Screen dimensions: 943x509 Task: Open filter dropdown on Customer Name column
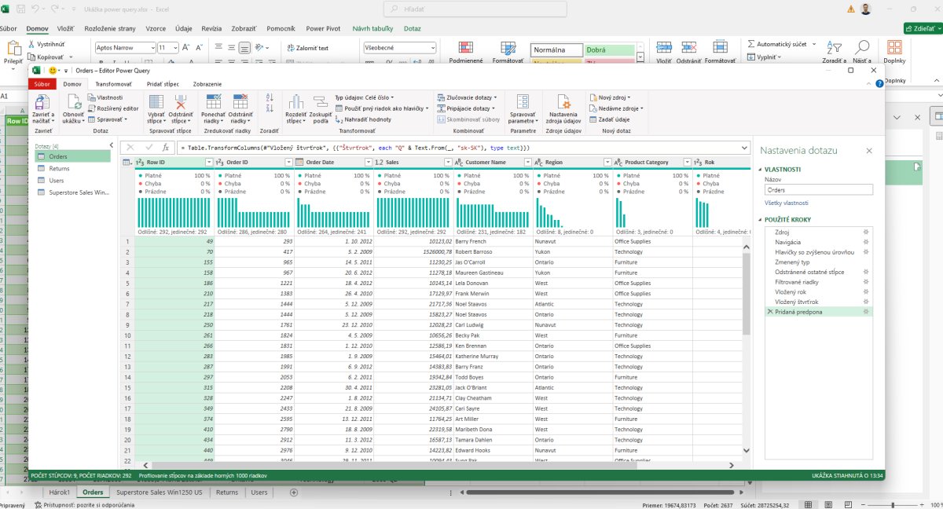click(527, 162)
